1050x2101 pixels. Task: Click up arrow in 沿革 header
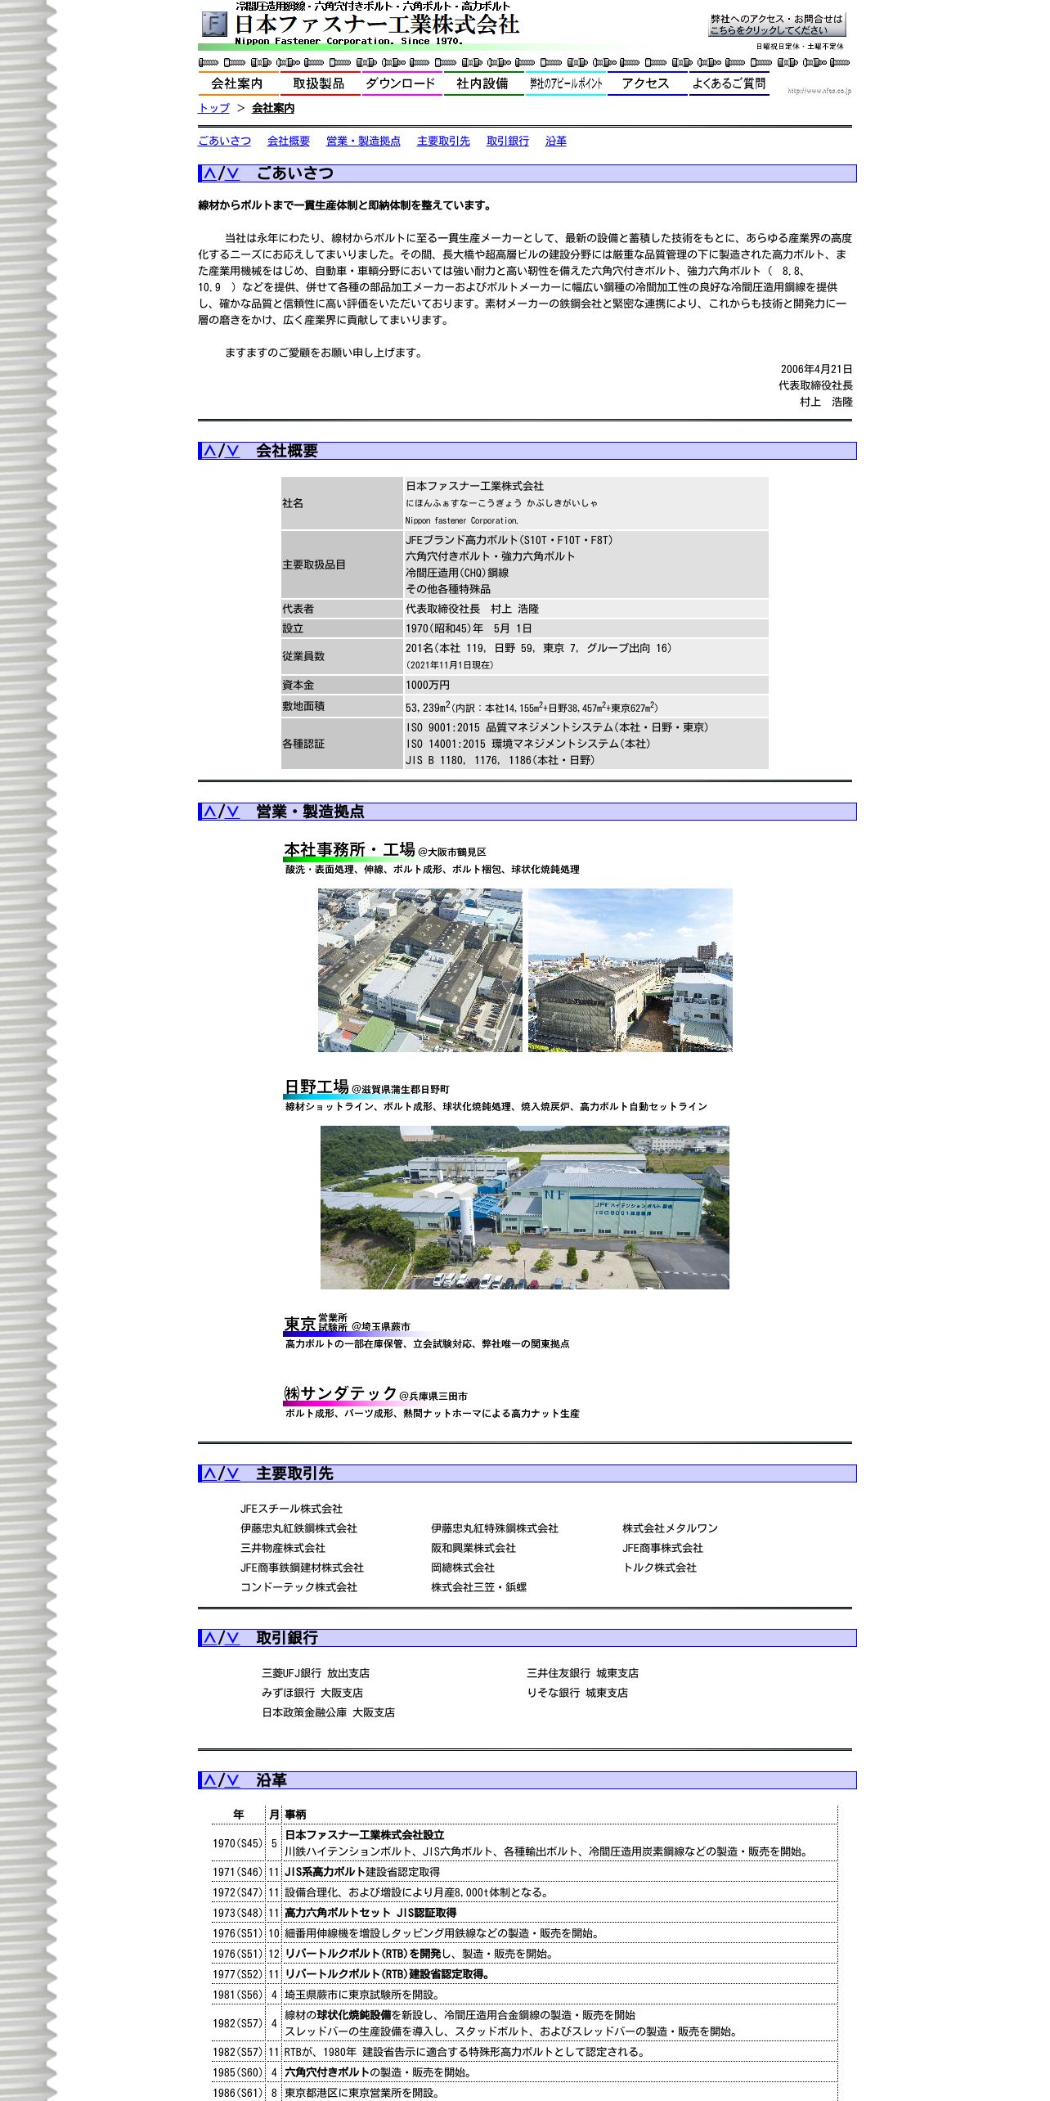pos(210,1780)
